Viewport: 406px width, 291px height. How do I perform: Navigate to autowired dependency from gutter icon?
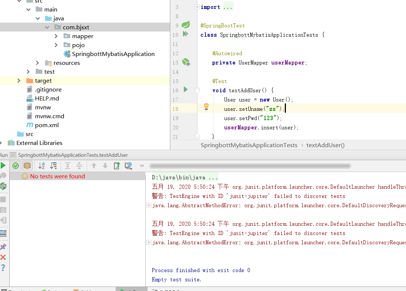(186, 62)
